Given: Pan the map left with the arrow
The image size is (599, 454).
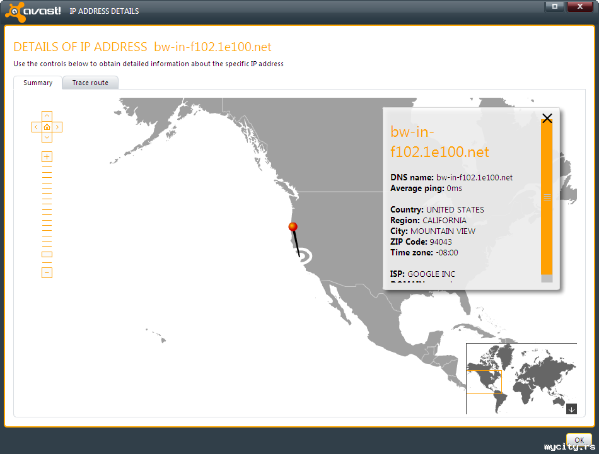Looking at the screenshot, I should 37,127.
